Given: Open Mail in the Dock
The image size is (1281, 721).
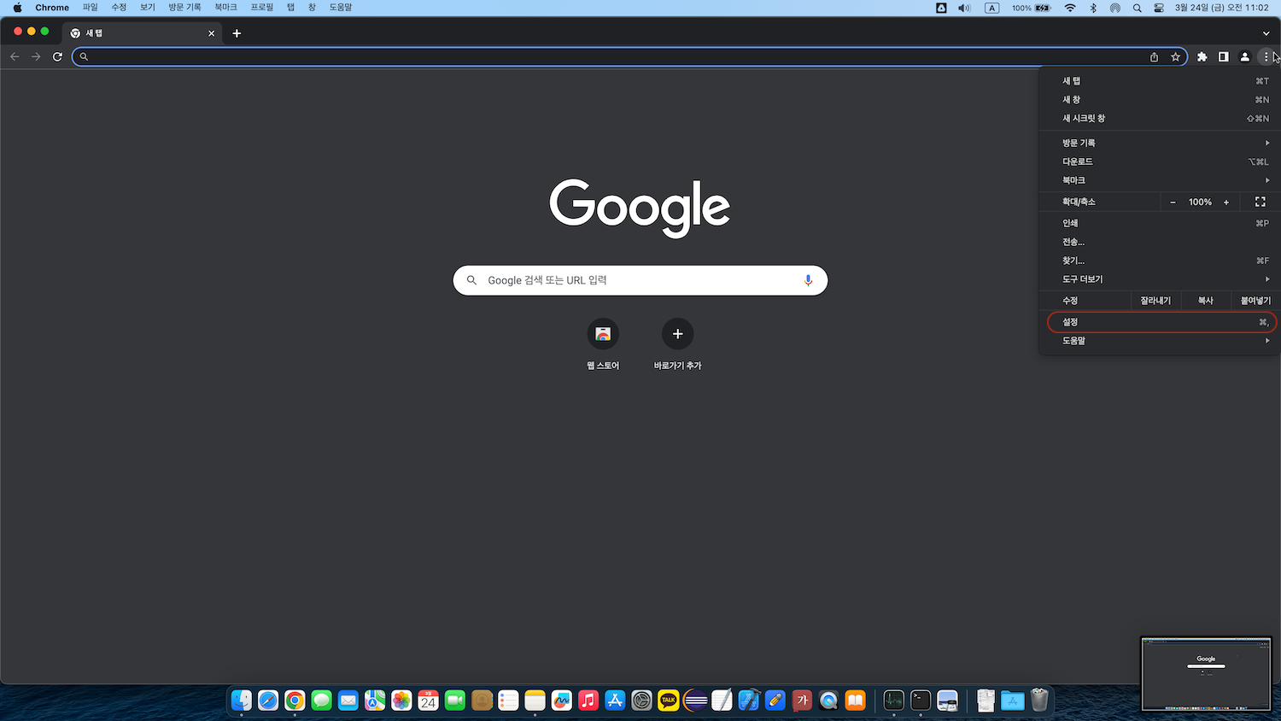Looking at the screenshot, I should click(348, 700).
